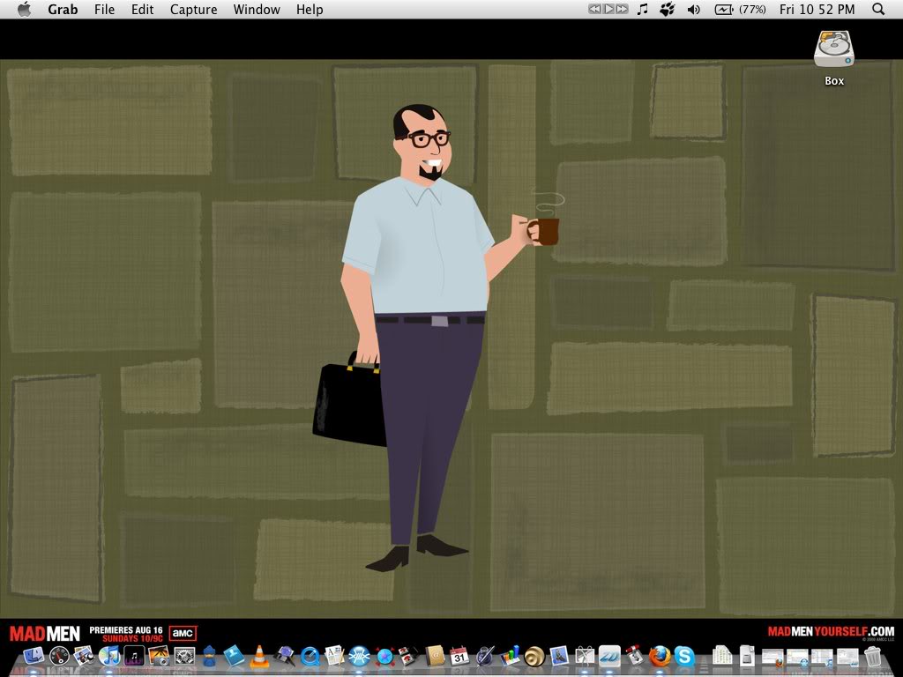The image size is (903, 677).
Task: Open the blue figure app in Dock
Action: point(209,656)
